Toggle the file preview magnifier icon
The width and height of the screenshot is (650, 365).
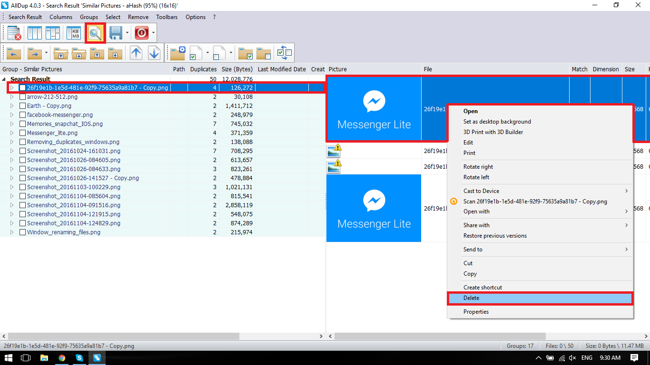coord(95,33)
